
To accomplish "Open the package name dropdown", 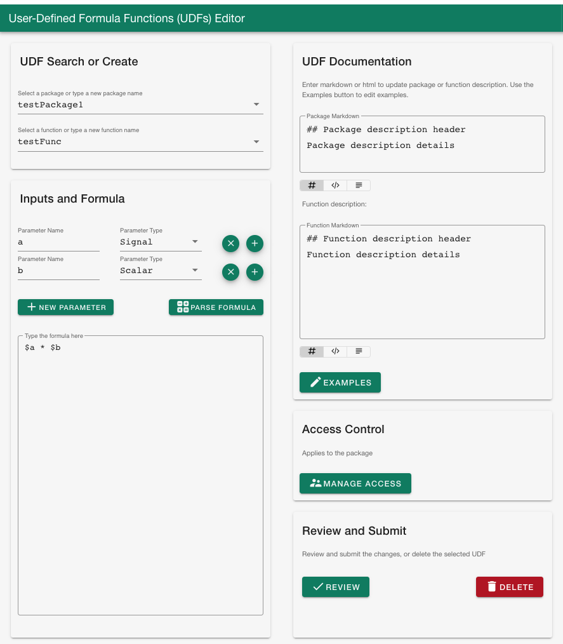I will tap(256, 105).
